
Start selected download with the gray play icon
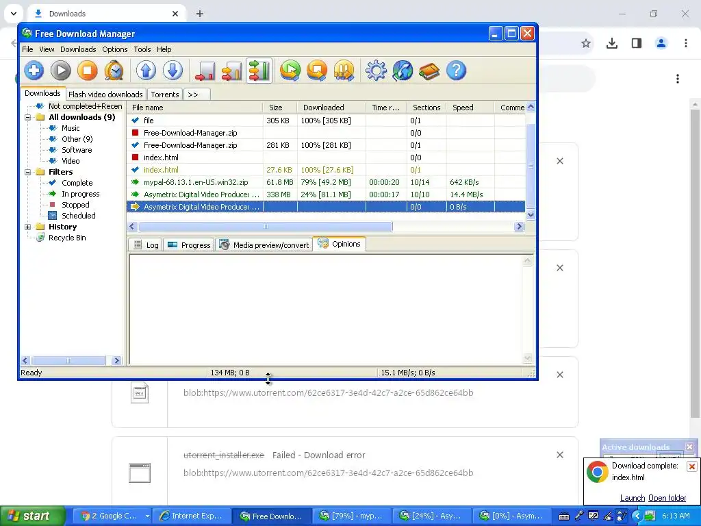coord(61,71)
